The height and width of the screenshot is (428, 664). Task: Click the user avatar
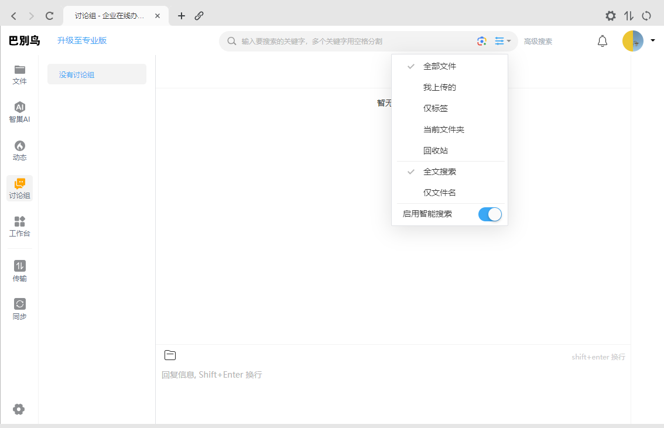[632, 41]
